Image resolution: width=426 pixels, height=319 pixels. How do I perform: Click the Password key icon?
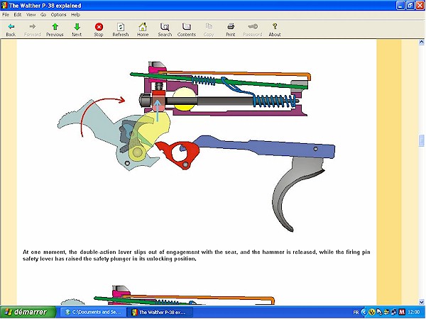pyautogui.click(x=252, y=30)
